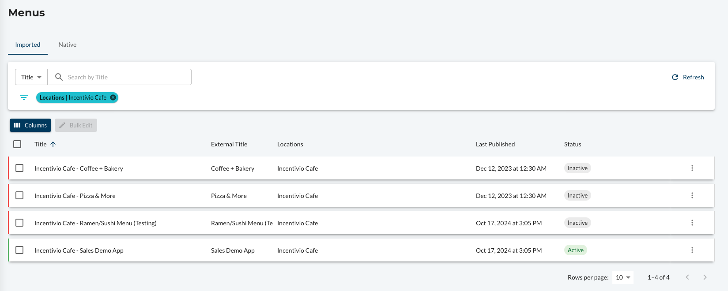Open actions menu for Coffee + Bakery row

pos(692,168)
